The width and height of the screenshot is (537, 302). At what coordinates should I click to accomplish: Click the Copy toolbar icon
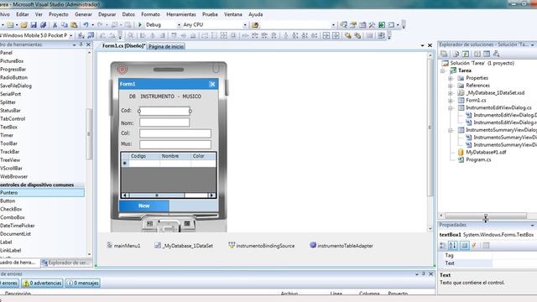tap(65, 25)
